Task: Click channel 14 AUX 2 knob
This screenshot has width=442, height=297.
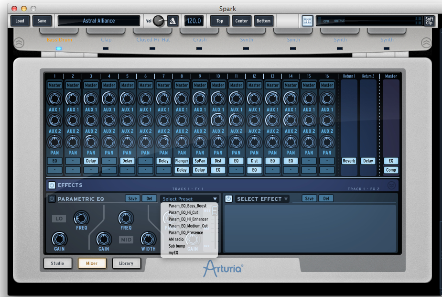Action: pyautogui.click(x=291, y=121)
